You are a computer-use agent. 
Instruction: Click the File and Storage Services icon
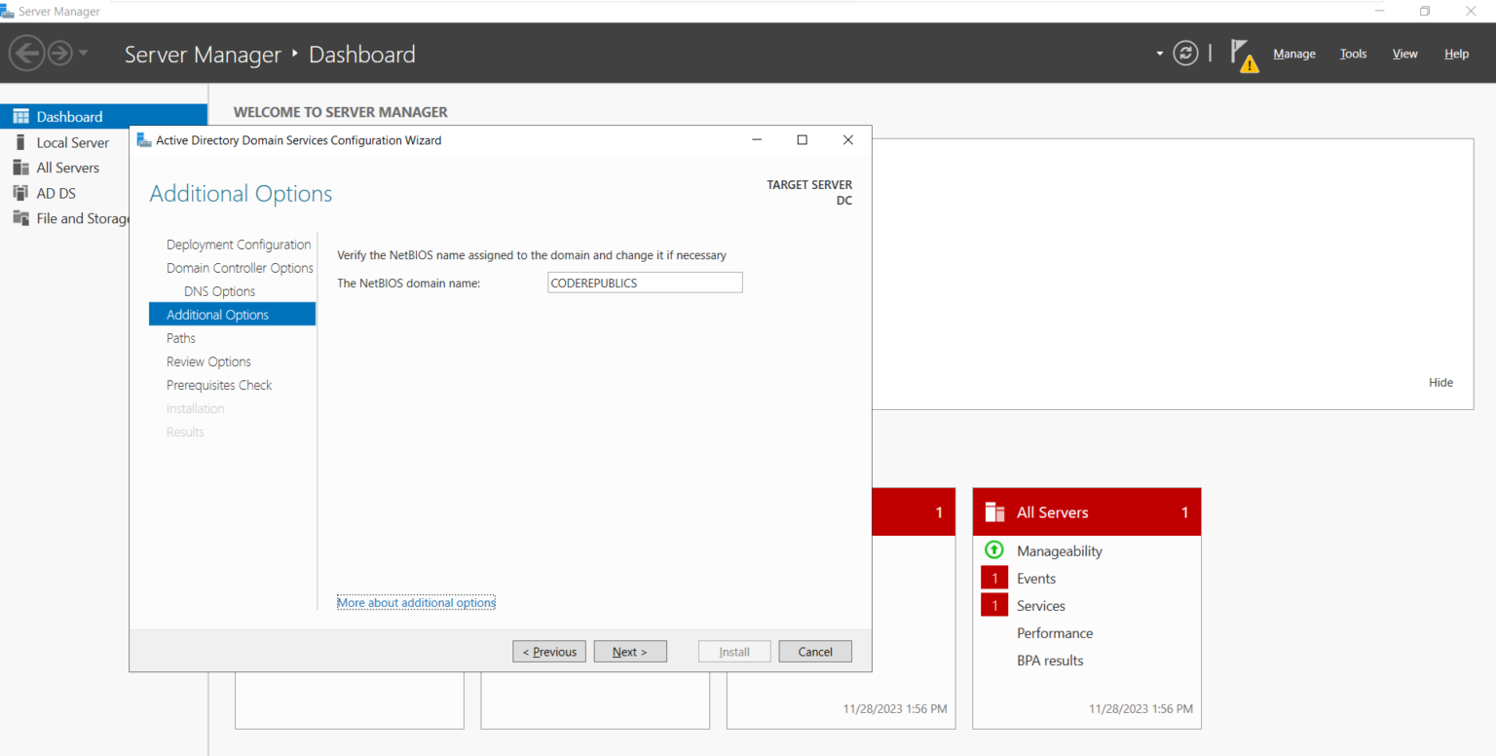click(x=21, y=217)
